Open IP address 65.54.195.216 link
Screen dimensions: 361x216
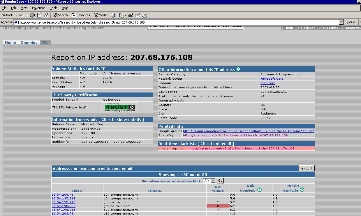pos(64,198)
